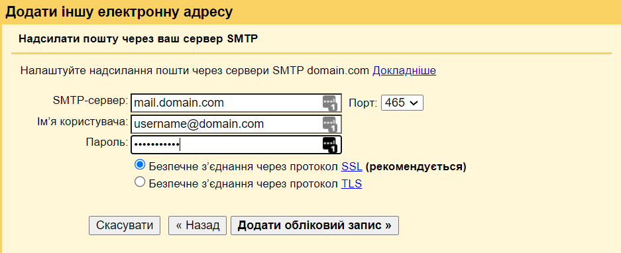Click password manager icon in SMTP-сервер field
The image size is (621, 253).
pyautogui.click(x=329, y=103)
